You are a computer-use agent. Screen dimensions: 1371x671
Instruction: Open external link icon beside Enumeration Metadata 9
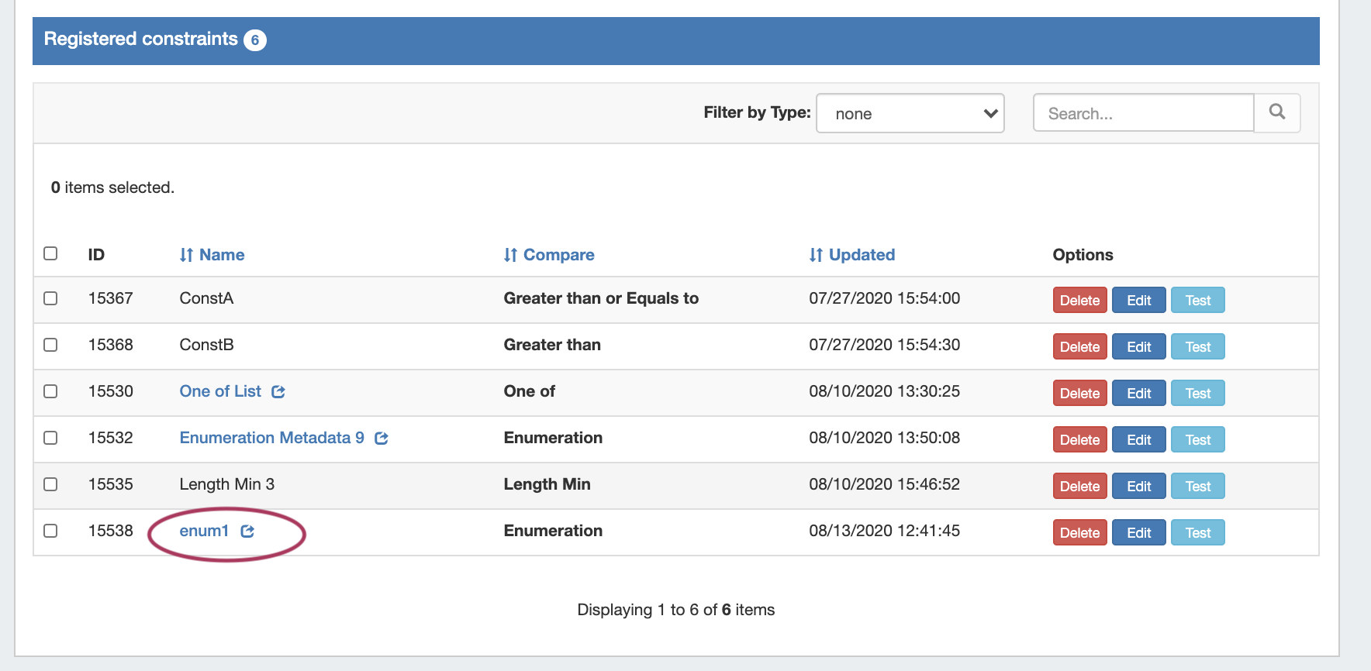pyautogui.click(x=382, y=439)
